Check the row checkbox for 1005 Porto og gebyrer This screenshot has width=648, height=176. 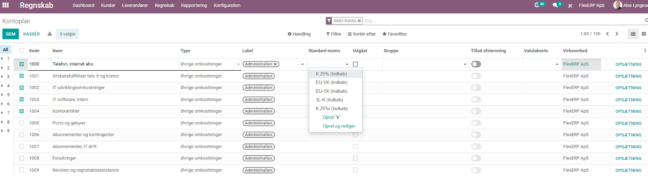22,123
